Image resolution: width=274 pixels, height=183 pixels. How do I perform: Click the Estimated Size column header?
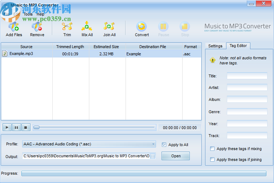click(107, 47)
